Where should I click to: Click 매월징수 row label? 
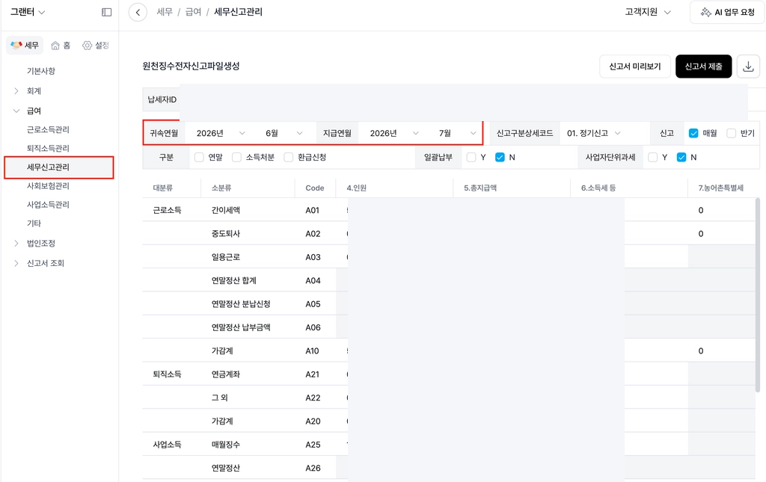pyautogui.click(x=226, y=445)
